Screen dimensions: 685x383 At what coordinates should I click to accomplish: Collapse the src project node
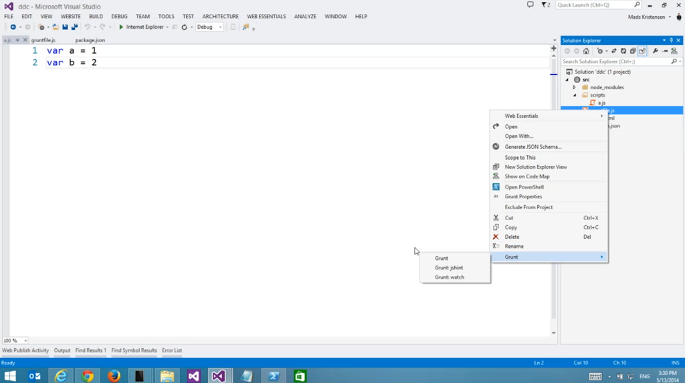coord(567,80)
